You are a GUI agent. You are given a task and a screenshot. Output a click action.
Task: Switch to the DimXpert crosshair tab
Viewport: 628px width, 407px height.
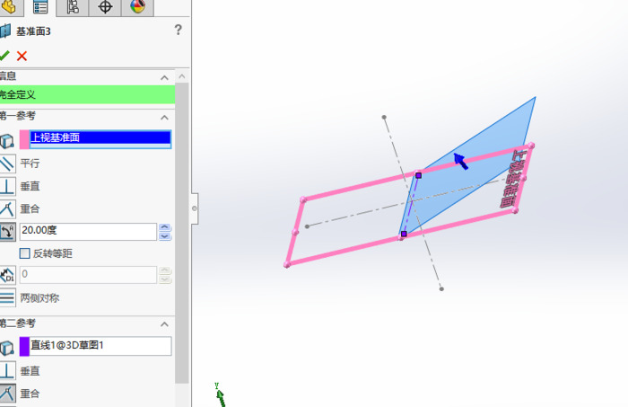coord(105,7)
